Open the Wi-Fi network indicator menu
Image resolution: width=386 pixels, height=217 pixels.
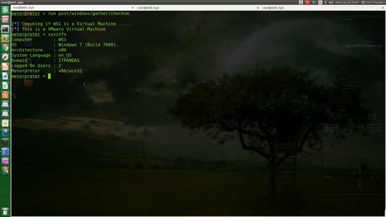(x=314, y=2)
